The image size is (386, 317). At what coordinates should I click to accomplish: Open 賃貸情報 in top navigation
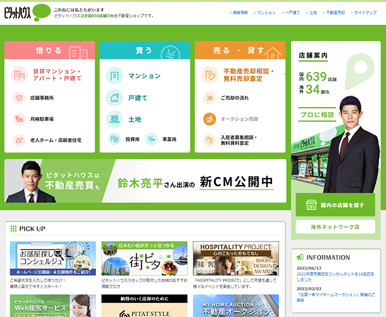point(240,12)
